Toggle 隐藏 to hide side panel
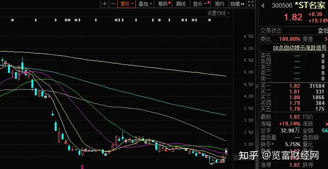Viewport: 328px width, 169px height. 237,4
